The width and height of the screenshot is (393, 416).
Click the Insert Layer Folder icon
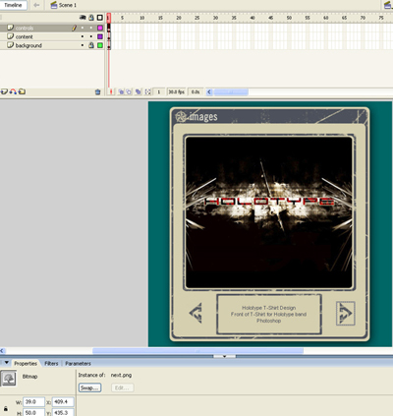[22, 91]
